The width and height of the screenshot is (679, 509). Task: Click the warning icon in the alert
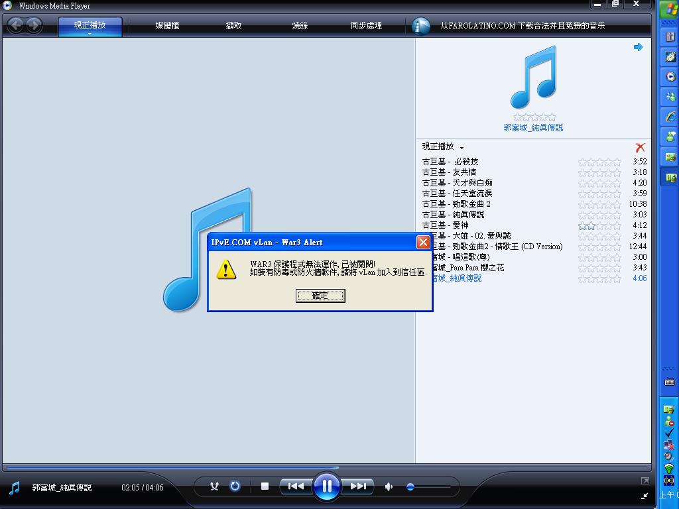(x=226, y=269)
